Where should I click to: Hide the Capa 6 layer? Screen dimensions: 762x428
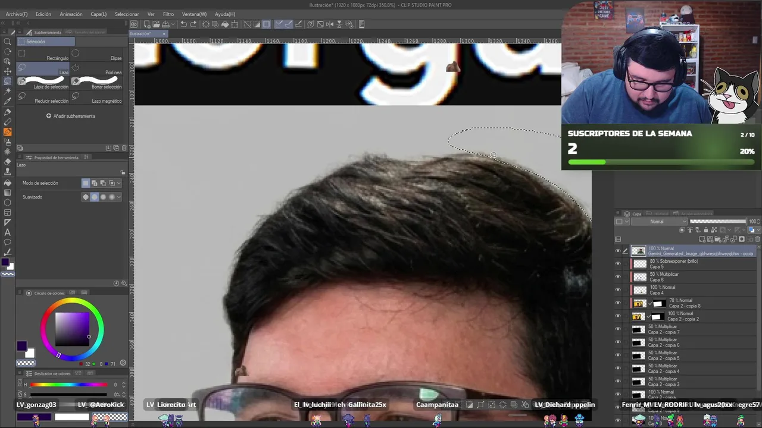click(x=617, y=277)
